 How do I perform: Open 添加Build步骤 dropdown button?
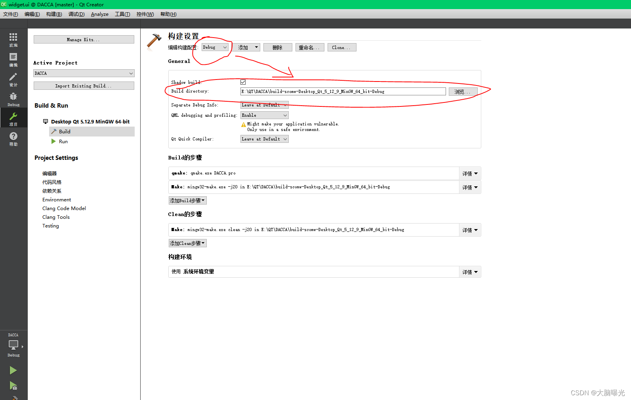coord(188,201)
